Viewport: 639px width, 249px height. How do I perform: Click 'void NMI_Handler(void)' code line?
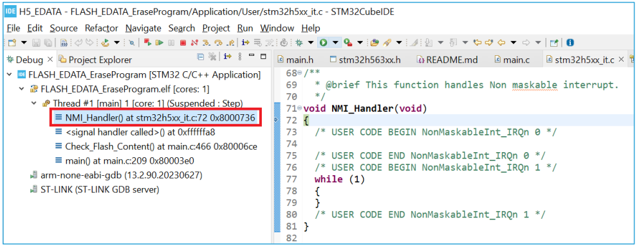click(365, 108)
